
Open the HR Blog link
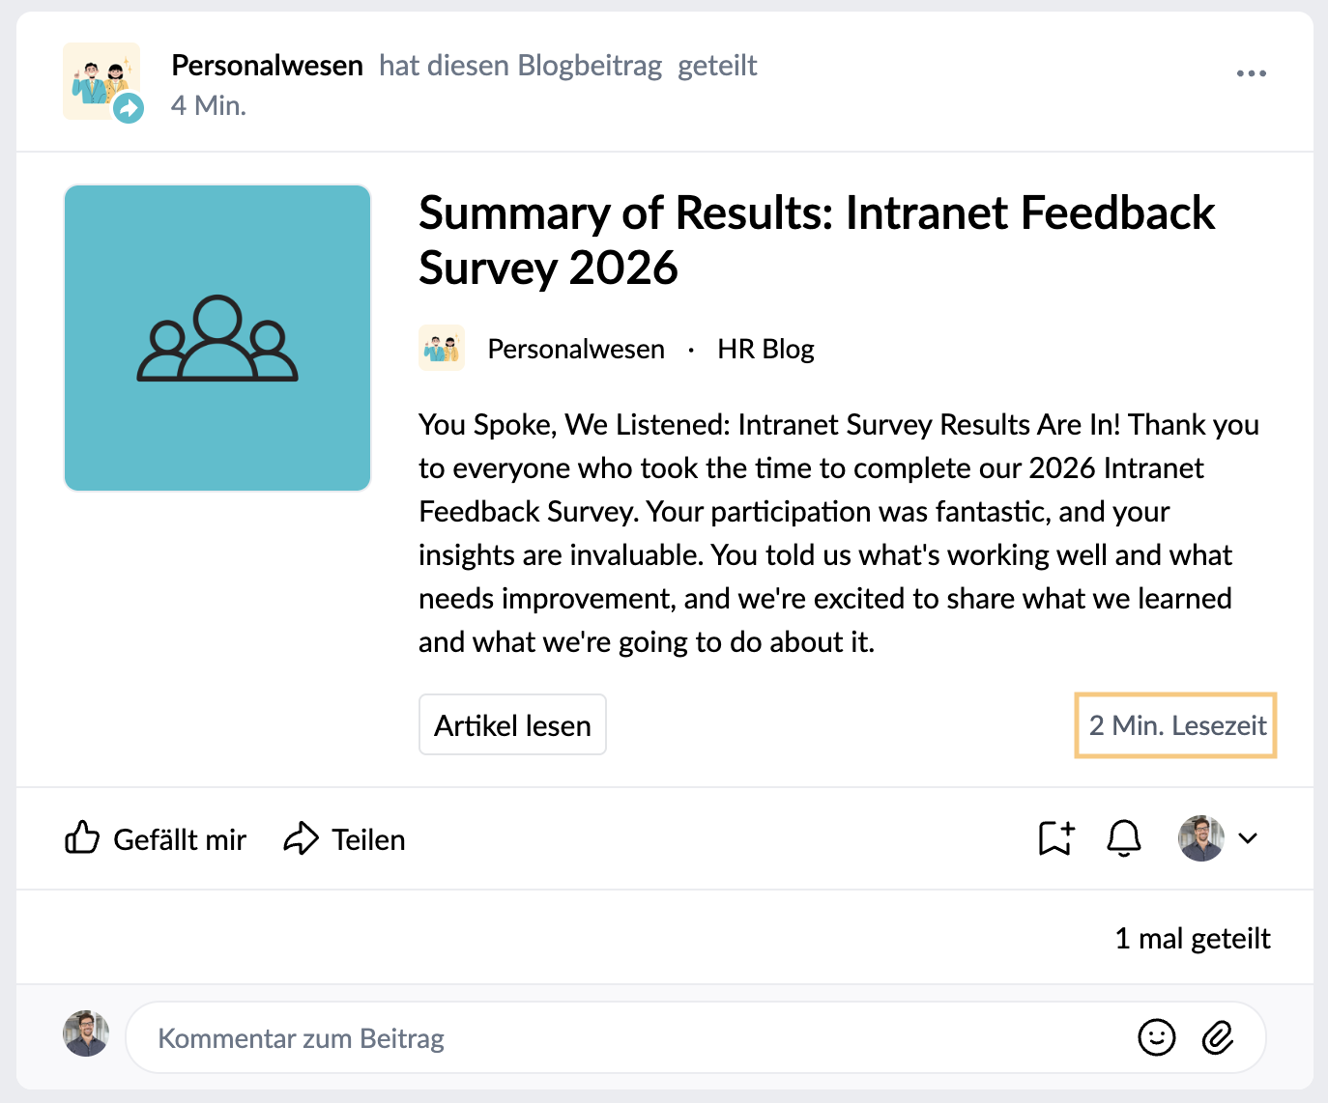pyautogui.click(x=765, y=349)
